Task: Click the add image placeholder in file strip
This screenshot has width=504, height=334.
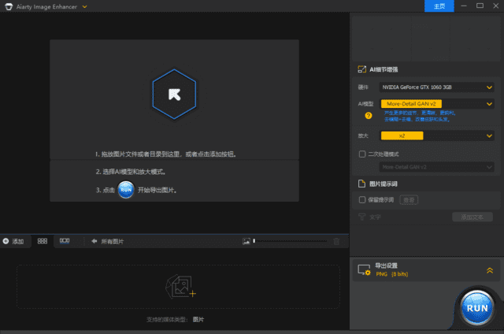Action: click(179, 287)
